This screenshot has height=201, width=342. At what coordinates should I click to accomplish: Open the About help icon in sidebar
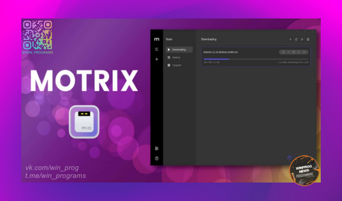[157, 158]
